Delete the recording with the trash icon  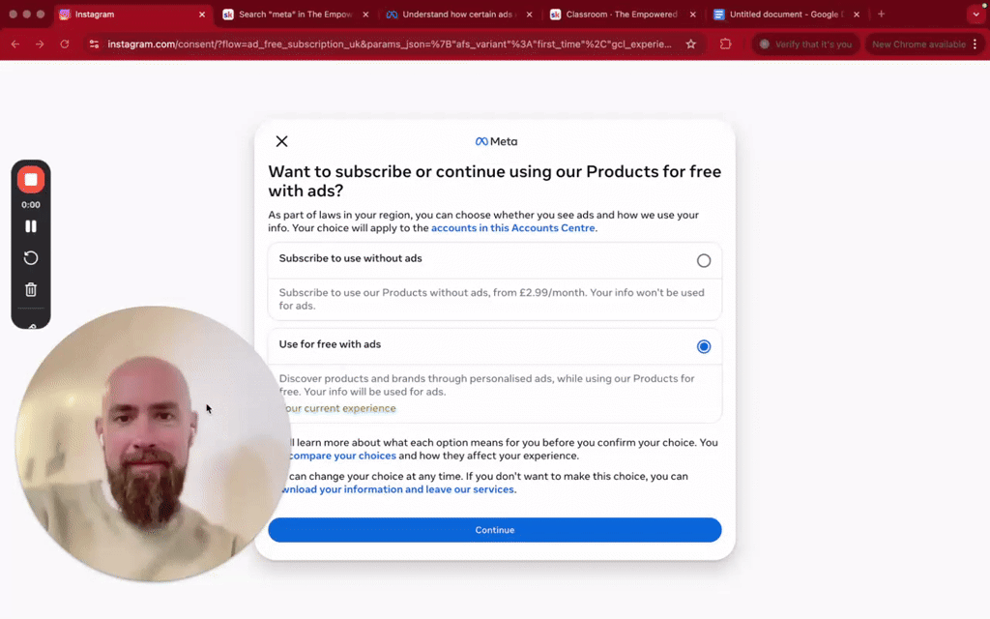(31, 289)
